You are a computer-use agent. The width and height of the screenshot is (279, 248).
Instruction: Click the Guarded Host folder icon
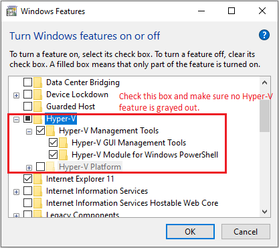pos(38,107)
